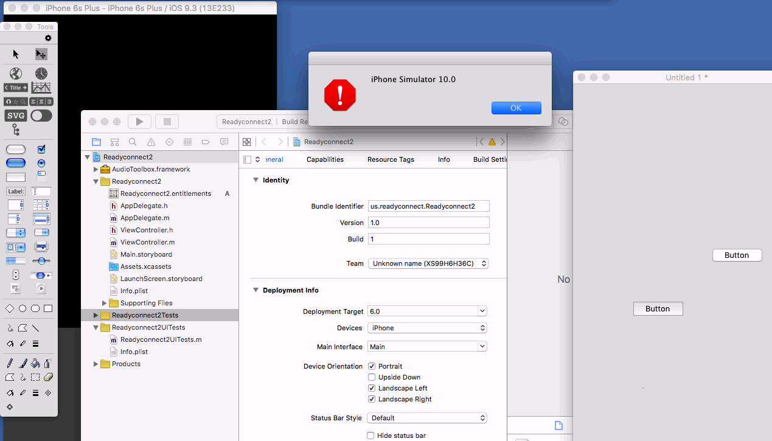Open the Issue navigator warning icon
The width and height of the screenshot is (772, 441).
click(151, 142)
